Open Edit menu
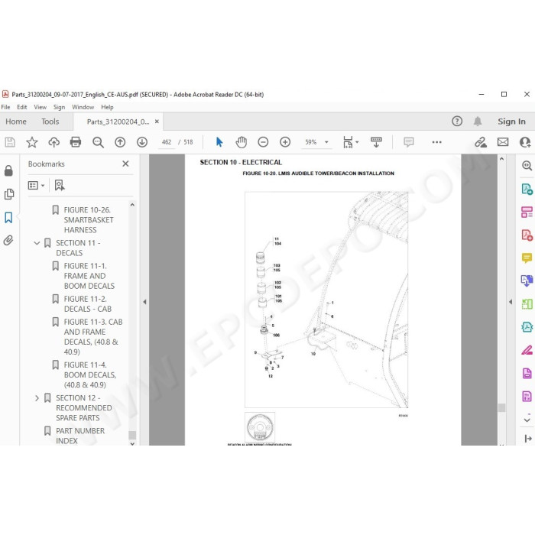Screen dimensions: 535x535 coord(22,107)
